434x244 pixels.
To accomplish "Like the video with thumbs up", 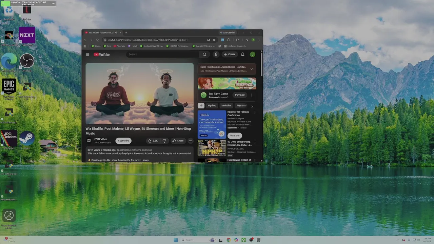I will pyautogui.click(x=153, y=141).
